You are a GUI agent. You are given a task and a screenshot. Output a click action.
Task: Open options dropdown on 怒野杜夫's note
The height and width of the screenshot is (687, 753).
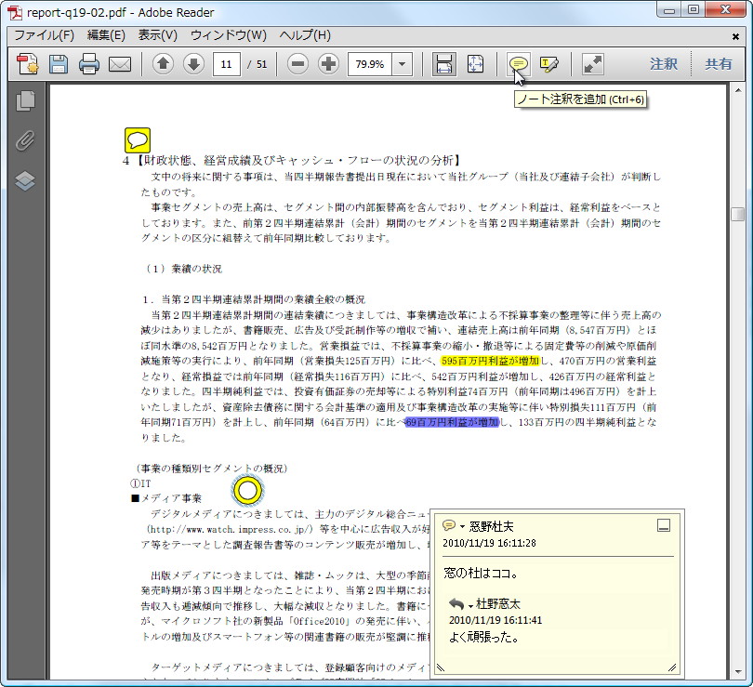[x=461, y=525]
